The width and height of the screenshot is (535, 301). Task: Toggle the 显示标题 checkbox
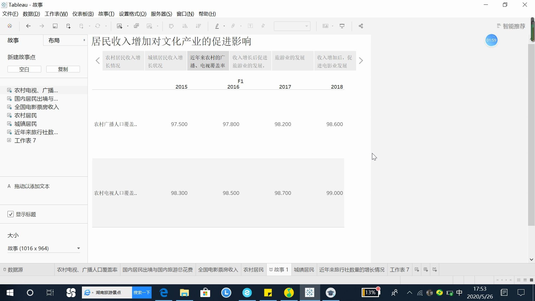click(x=11, y=214)
